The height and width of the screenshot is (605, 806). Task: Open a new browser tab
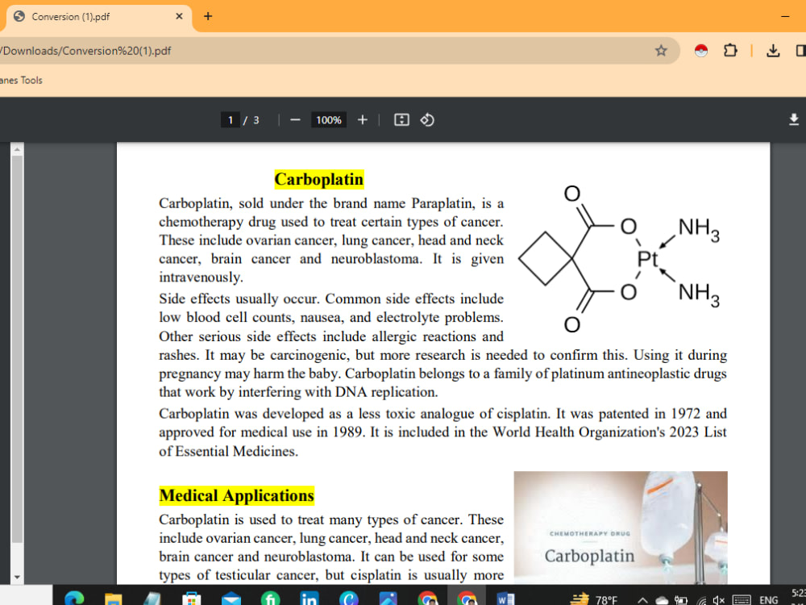[x=208, y=16]
